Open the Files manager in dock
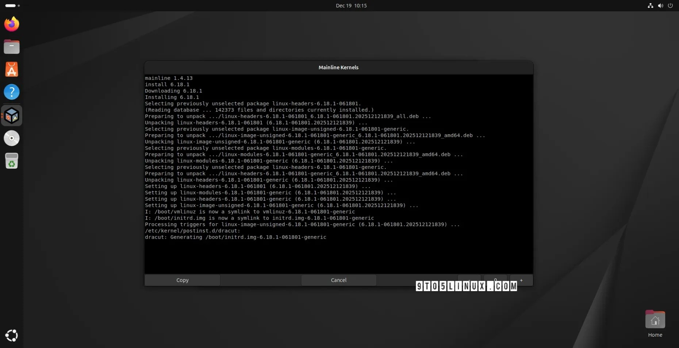 12,47
